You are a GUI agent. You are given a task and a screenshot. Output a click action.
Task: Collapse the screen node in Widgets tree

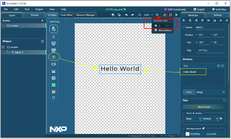[x=3, y=47]
